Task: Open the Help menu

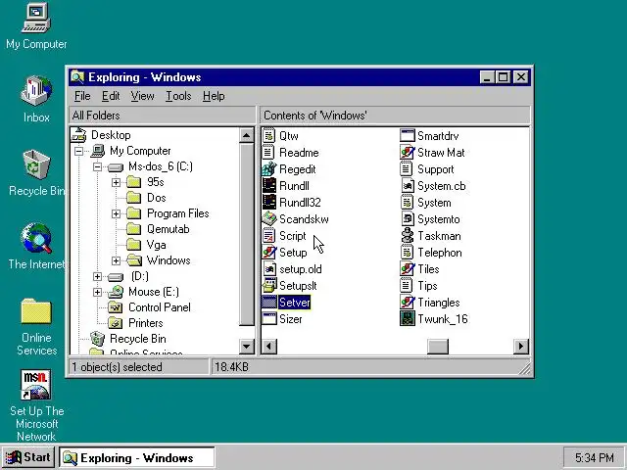Action: [214, 96]
